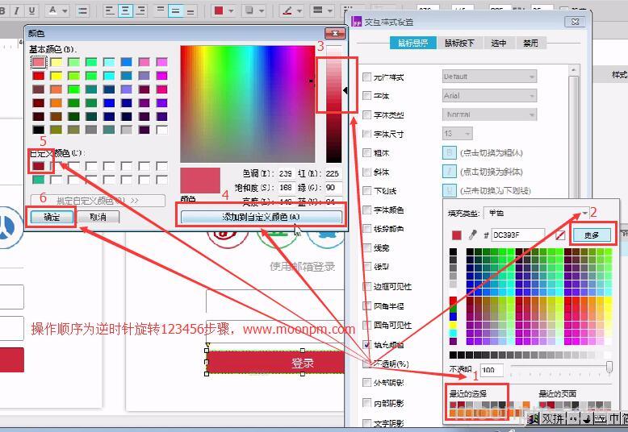Viewport: 628px width, 432px height.
Task: Switch to the 选中 tab
Action: (x=499, y=44)
